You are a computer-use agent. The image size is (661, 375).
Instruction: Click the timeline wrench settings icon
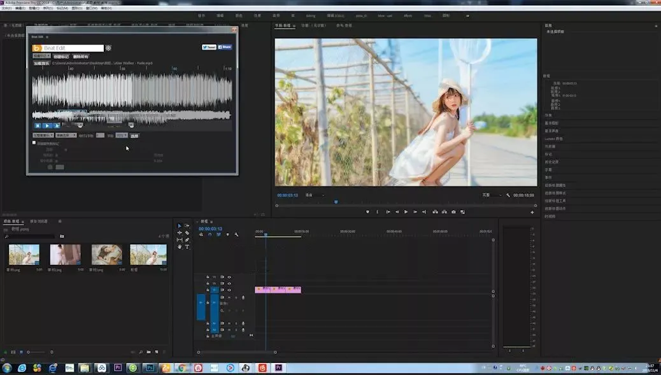pyautogui.click(x=236, y=235)
